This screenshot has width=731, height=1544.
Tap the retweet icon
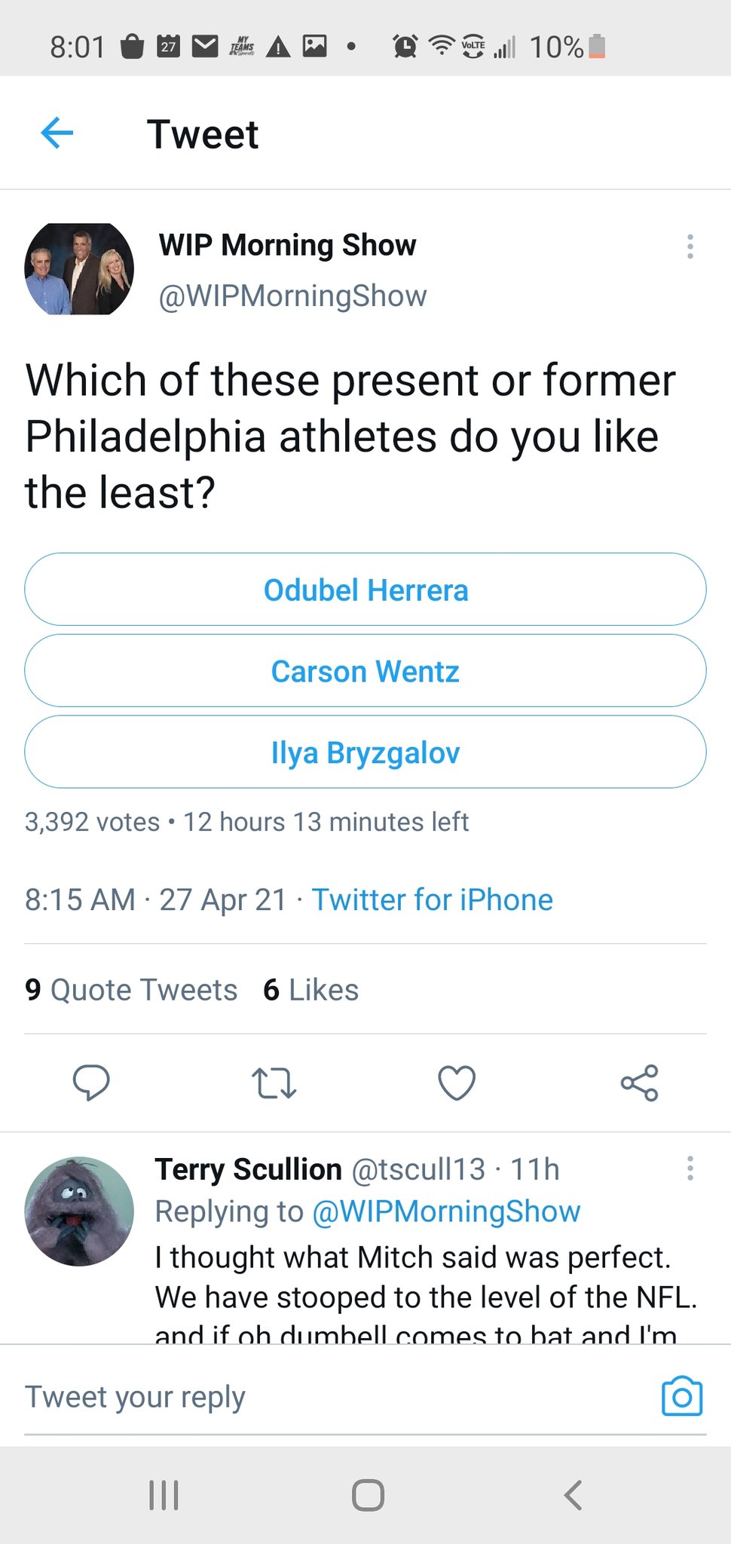[x=274, y=1083]
